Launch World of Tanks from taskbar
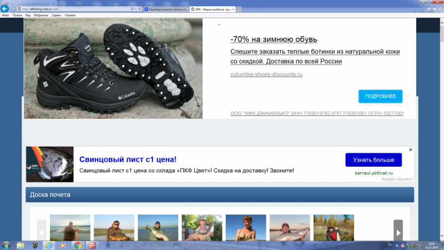444x250 pixels. 35,246
